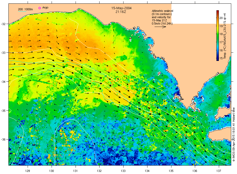Click the '200 1000m' depth contour label
The height and width of the screenshot is (174, 237).
pos(25,9)
